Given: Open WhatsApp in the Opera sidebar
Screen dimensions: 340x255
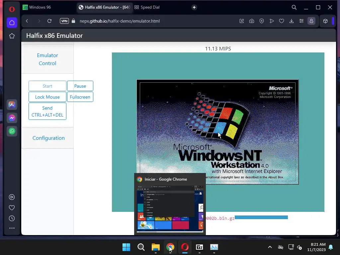Looking at the screenshot, I should 12,131.
